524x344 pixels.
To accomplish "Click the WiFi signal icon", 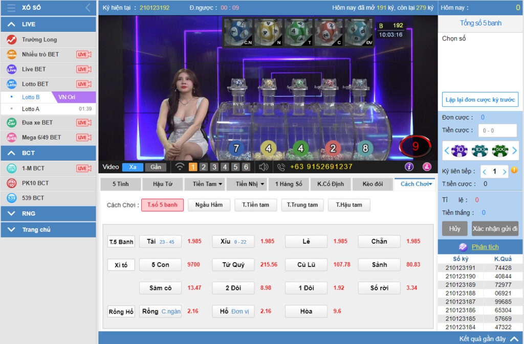I will tap(180, 167).
